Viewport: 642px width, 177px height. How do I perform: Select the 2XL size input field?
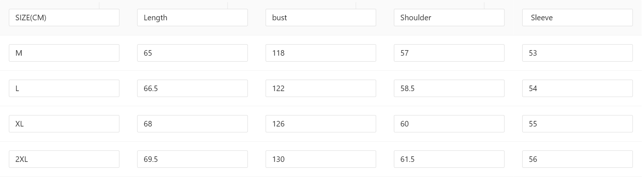[64, 159]
